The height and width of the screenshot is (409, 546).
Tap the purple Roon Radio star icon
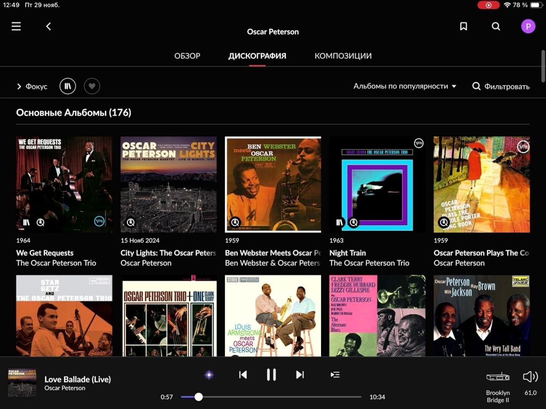209,374
